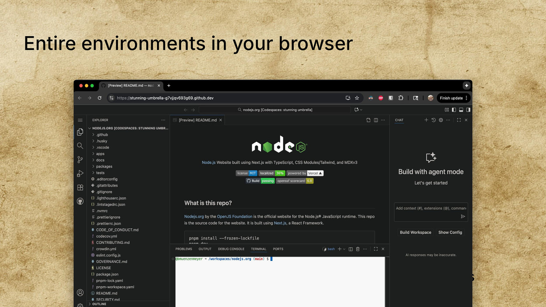Viewport: 546px width, 307px height.
Task: Follow the OpenJS Foundation link
Action: tap(234, 217)
